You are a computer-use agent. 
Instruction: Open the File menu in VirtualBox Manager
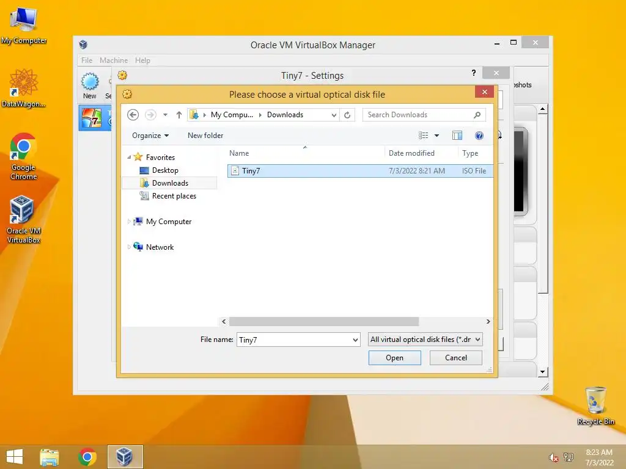pyautogui.click(x=87, y=60)
